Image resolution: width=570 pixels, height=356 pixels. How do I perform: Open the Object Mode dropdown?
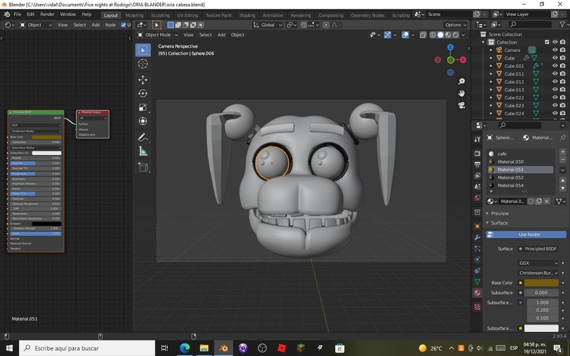pos(158,35)
